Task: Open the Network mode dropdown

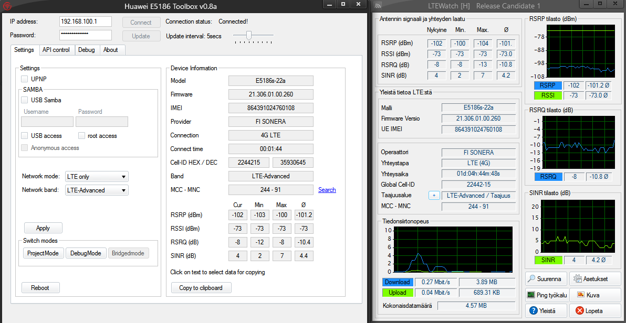Action: coord(97,177)
